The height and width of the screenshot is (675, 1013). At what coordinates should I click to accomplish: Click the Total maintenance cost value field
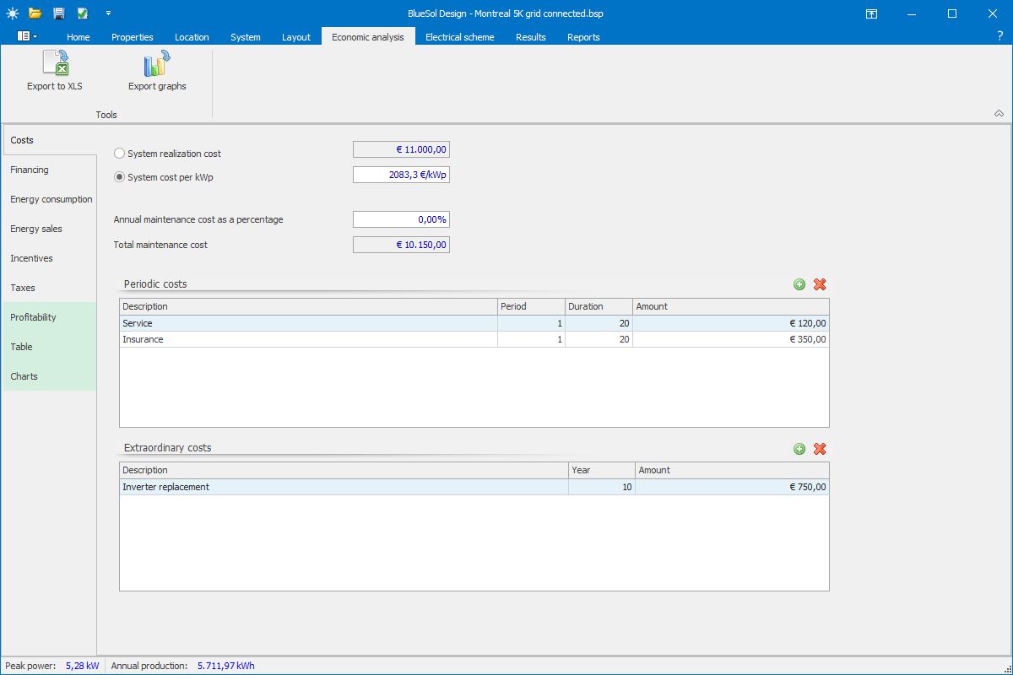(x=401, y=245)
